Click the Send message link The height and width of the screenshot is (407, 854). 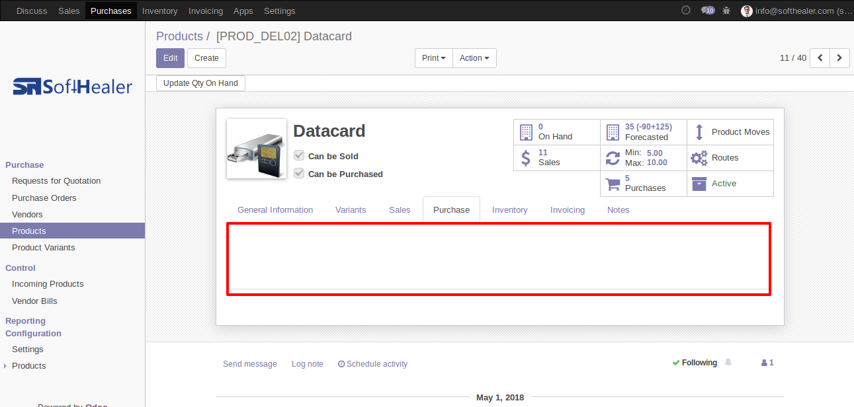[250, 364]
